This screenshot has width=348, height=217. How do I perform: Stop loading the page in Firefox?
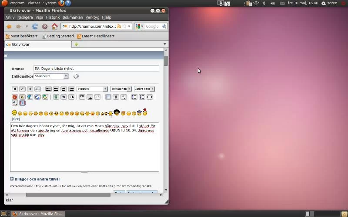(x=45, y=26)
